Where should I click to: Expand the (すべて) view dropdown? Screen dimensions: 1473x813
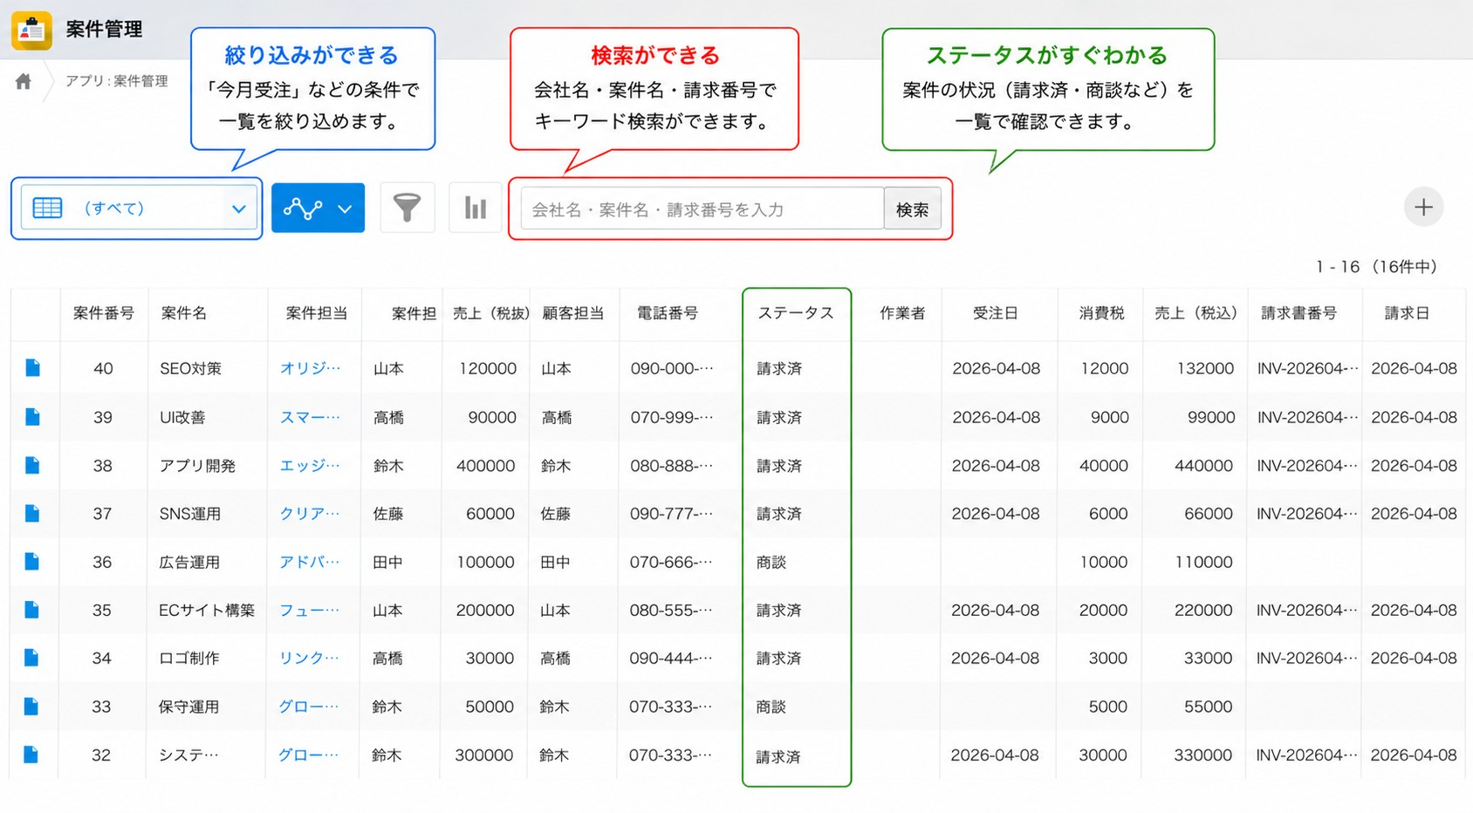(x=139, y=208)
